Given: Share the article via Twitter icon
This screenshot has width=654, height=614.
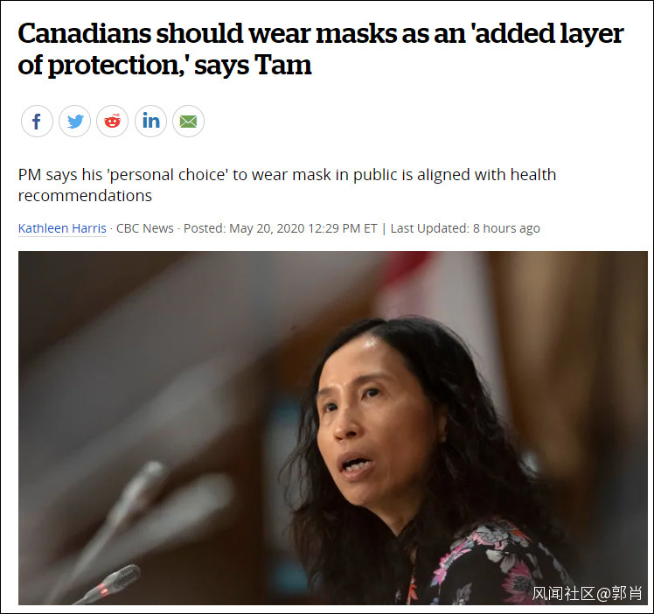Looking at the screenshot, I should (x=75, y=122).
